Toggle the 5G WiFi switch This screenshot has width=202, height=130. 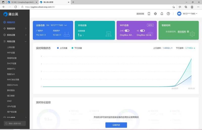point(142,30)
